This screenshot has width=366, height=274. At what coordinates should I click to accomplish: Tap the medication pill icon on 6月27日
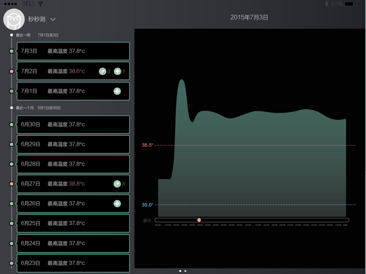(117, 184)
